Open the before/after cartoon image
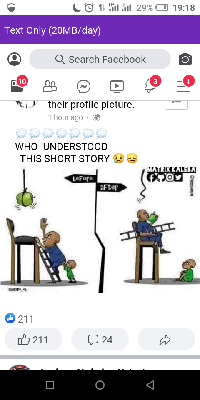Image resolution: width=200 pixels, height=400 pixels. [x=100, y=230]
